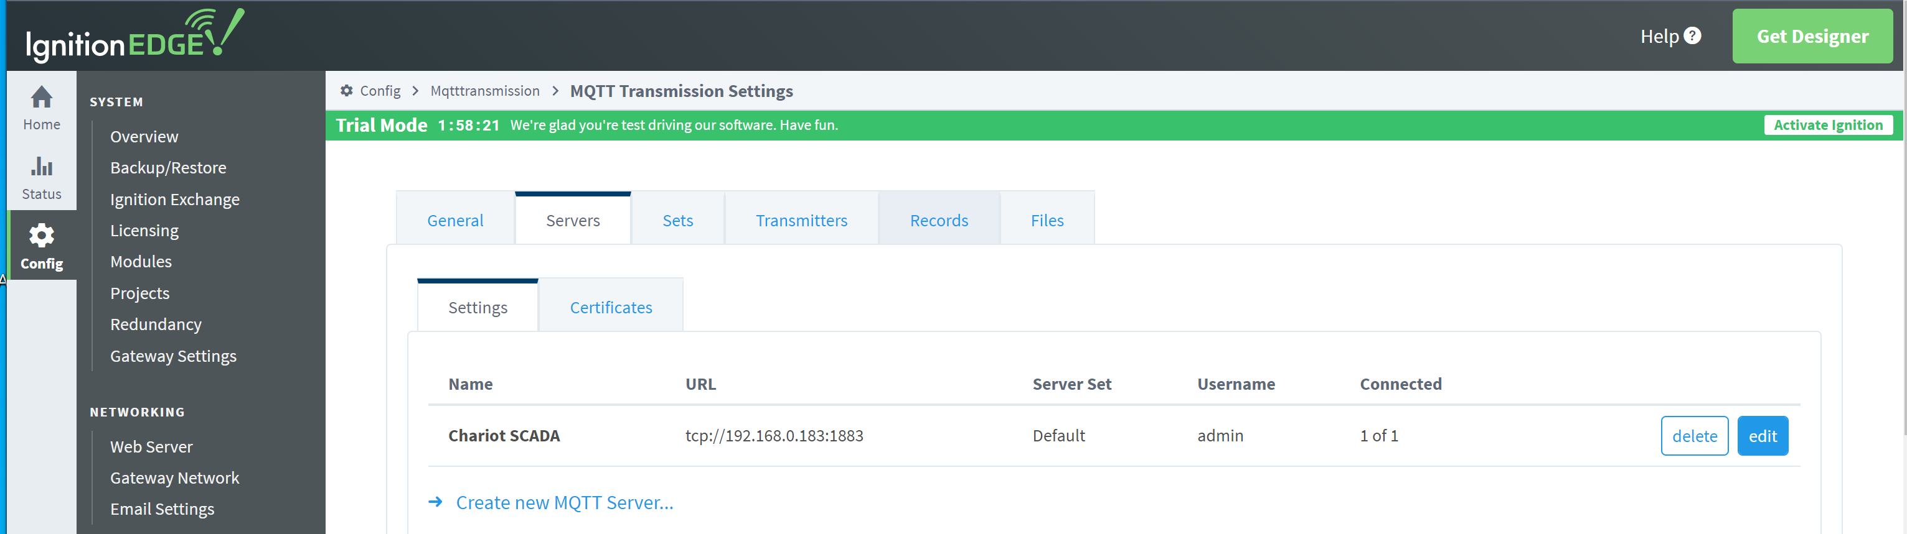Screen dimensions: 1907x534
Task: Click the Help question mark icon
Action: (1692, 35)
